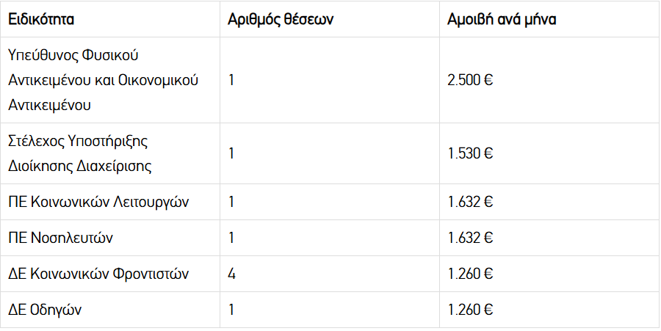This screenshot has height=331, width=661.
Task: Click the ΔΕ Κοινωνικών Φροντιστών cell
Action: pos(110,274)
